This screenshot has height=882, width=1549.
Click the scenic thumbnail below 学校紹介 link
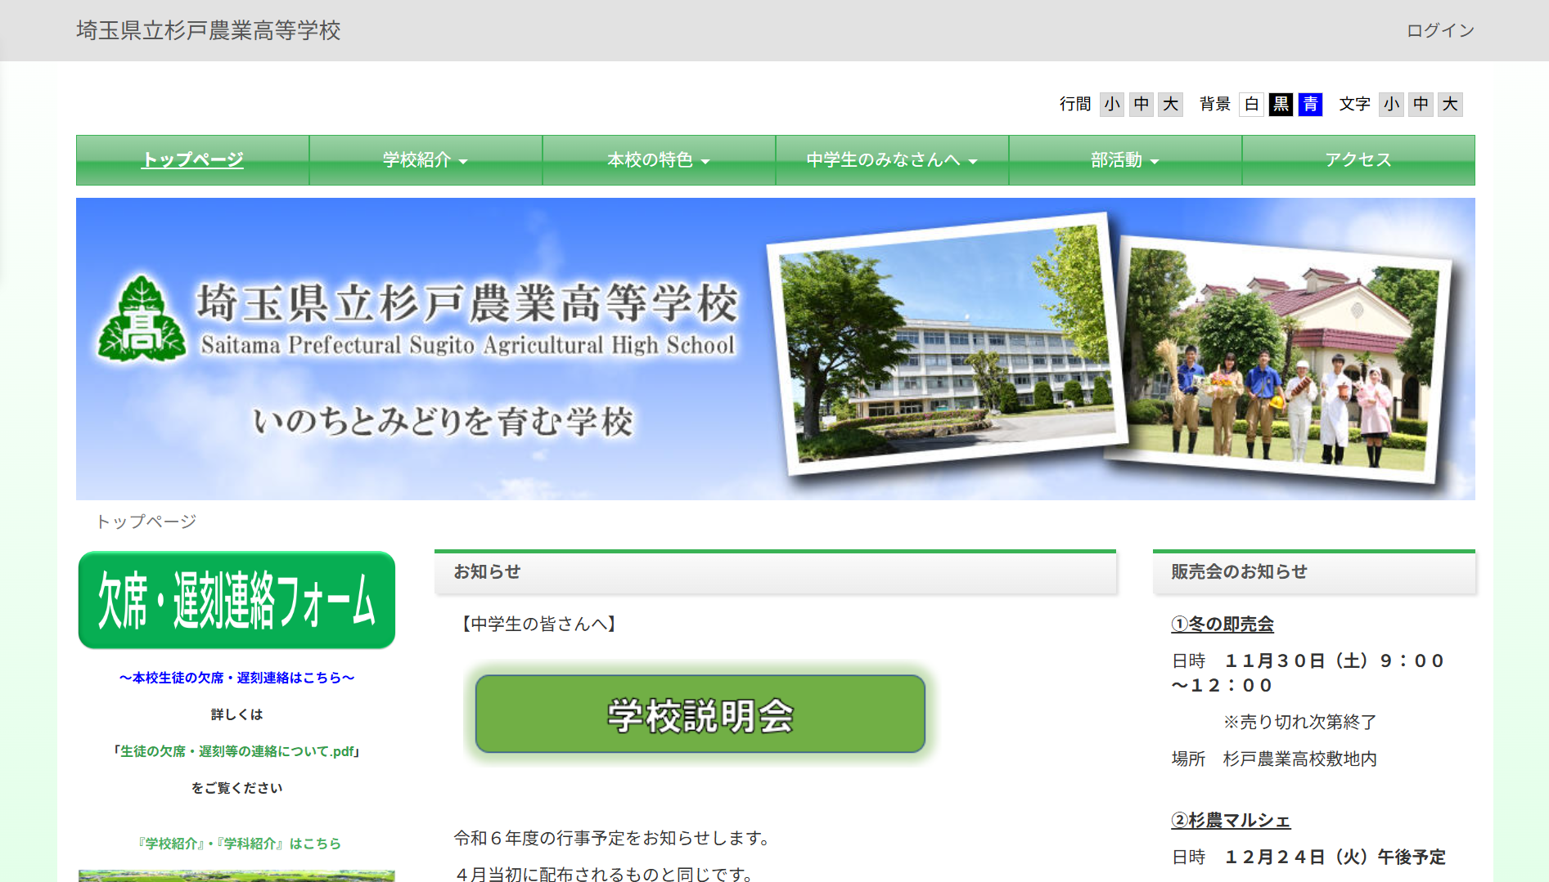coord(236,875)
